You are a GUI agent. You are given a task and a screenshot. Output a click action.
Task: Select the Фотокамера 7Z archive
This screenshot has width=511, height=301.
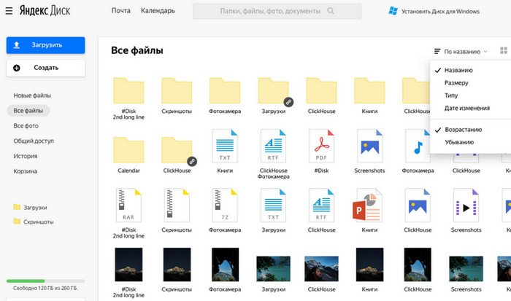(225, 206)
